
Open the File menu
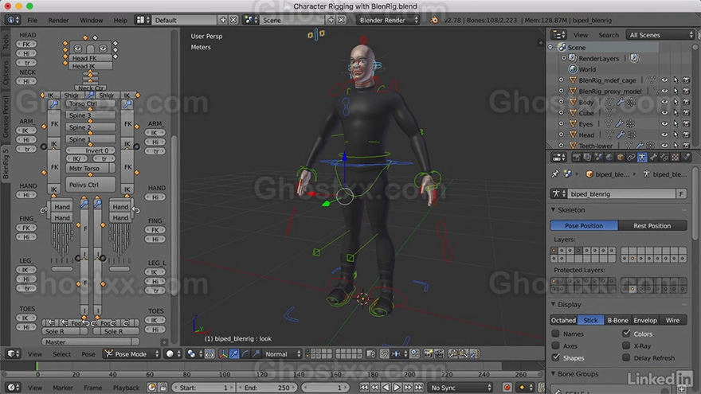click(x=32, y=20)
